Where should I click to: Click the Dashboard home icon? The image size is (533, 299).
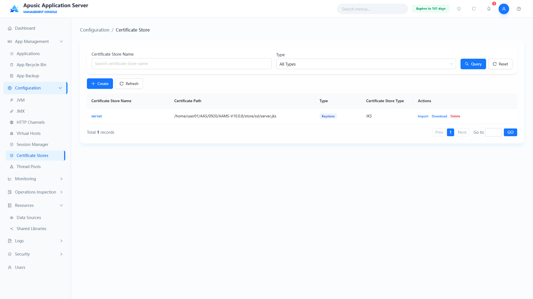[x=10, y=28]
